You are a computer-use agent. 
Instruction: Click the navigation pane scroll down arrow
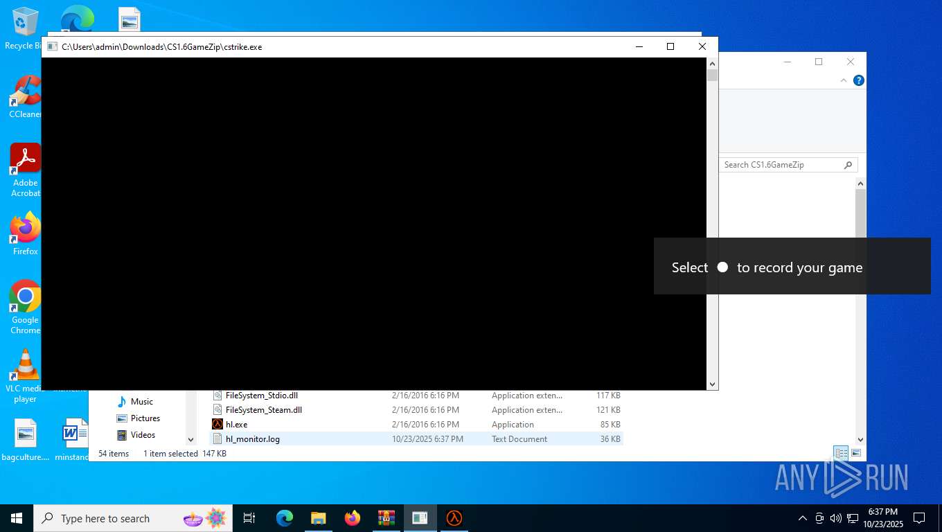click(x=191, y=439)
